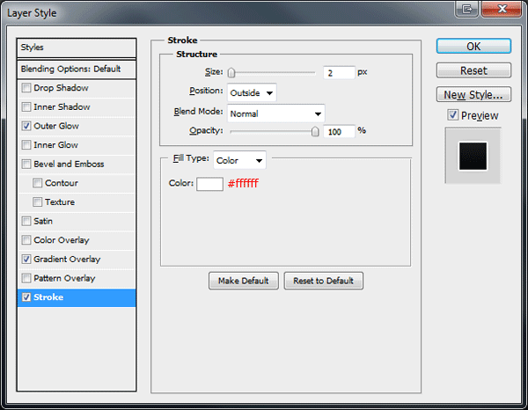Open the Fill Type dropdown set to Color
The width and height of the screenshot is (528, 410).
239,160
